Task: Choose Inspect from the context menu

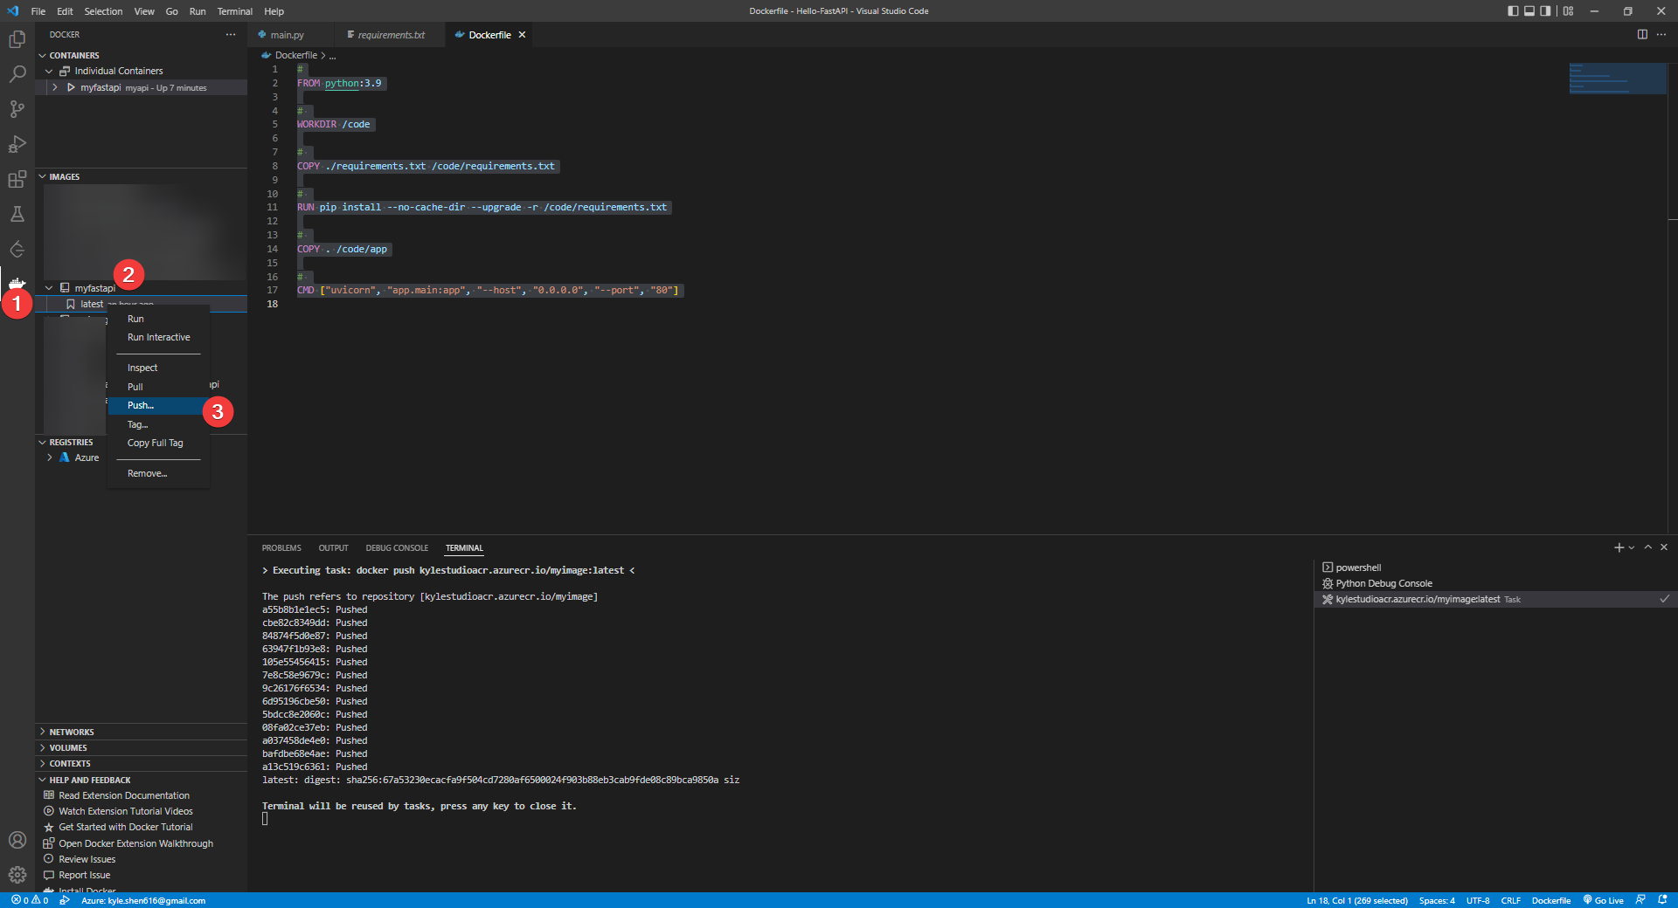Action: (x=157, y=368)
